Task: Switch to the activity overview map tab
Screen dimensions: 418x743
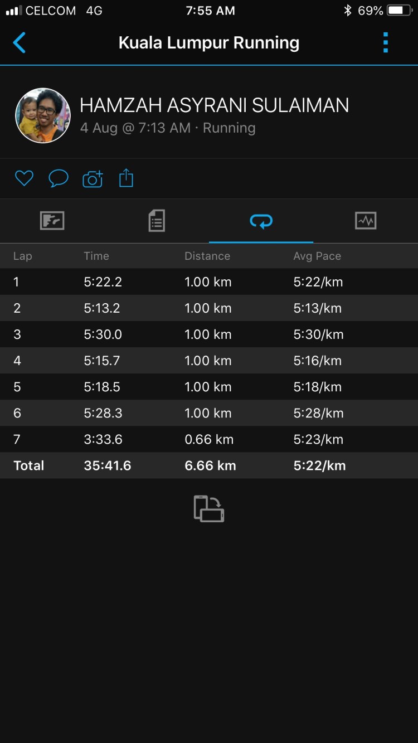Action: pos(52,221)
